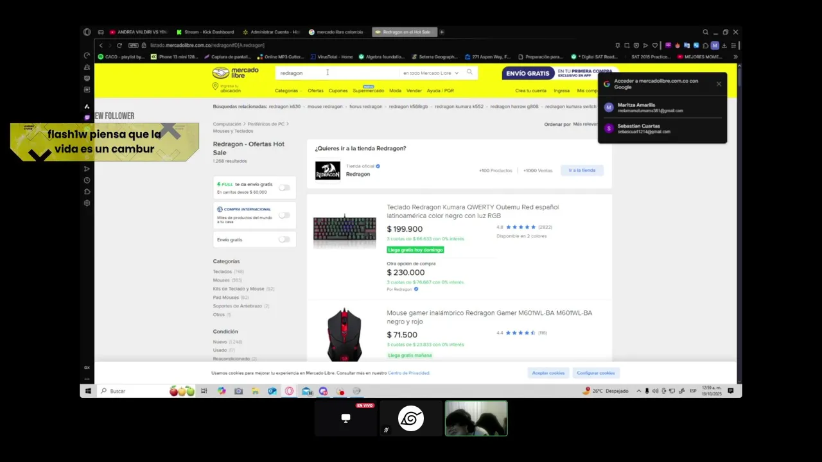This screenshot has height=462, width=822.
Task: Toggle the Envío gratis filter switch
Action: 284,239
